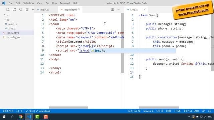
Task: Click the left editor horizontal scrollbar
Action: point(68,107)
